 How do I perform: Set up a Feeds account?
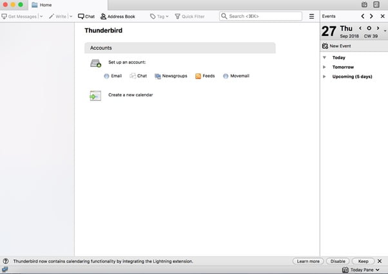[205, 76]
